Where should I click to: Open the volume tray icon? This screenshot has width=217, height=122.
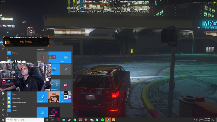coord(202,120)
